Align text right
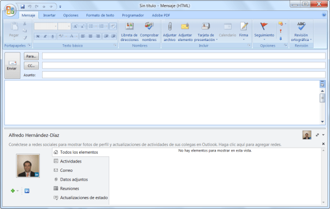This screenshot has height=209, width=330. [98, 36]
